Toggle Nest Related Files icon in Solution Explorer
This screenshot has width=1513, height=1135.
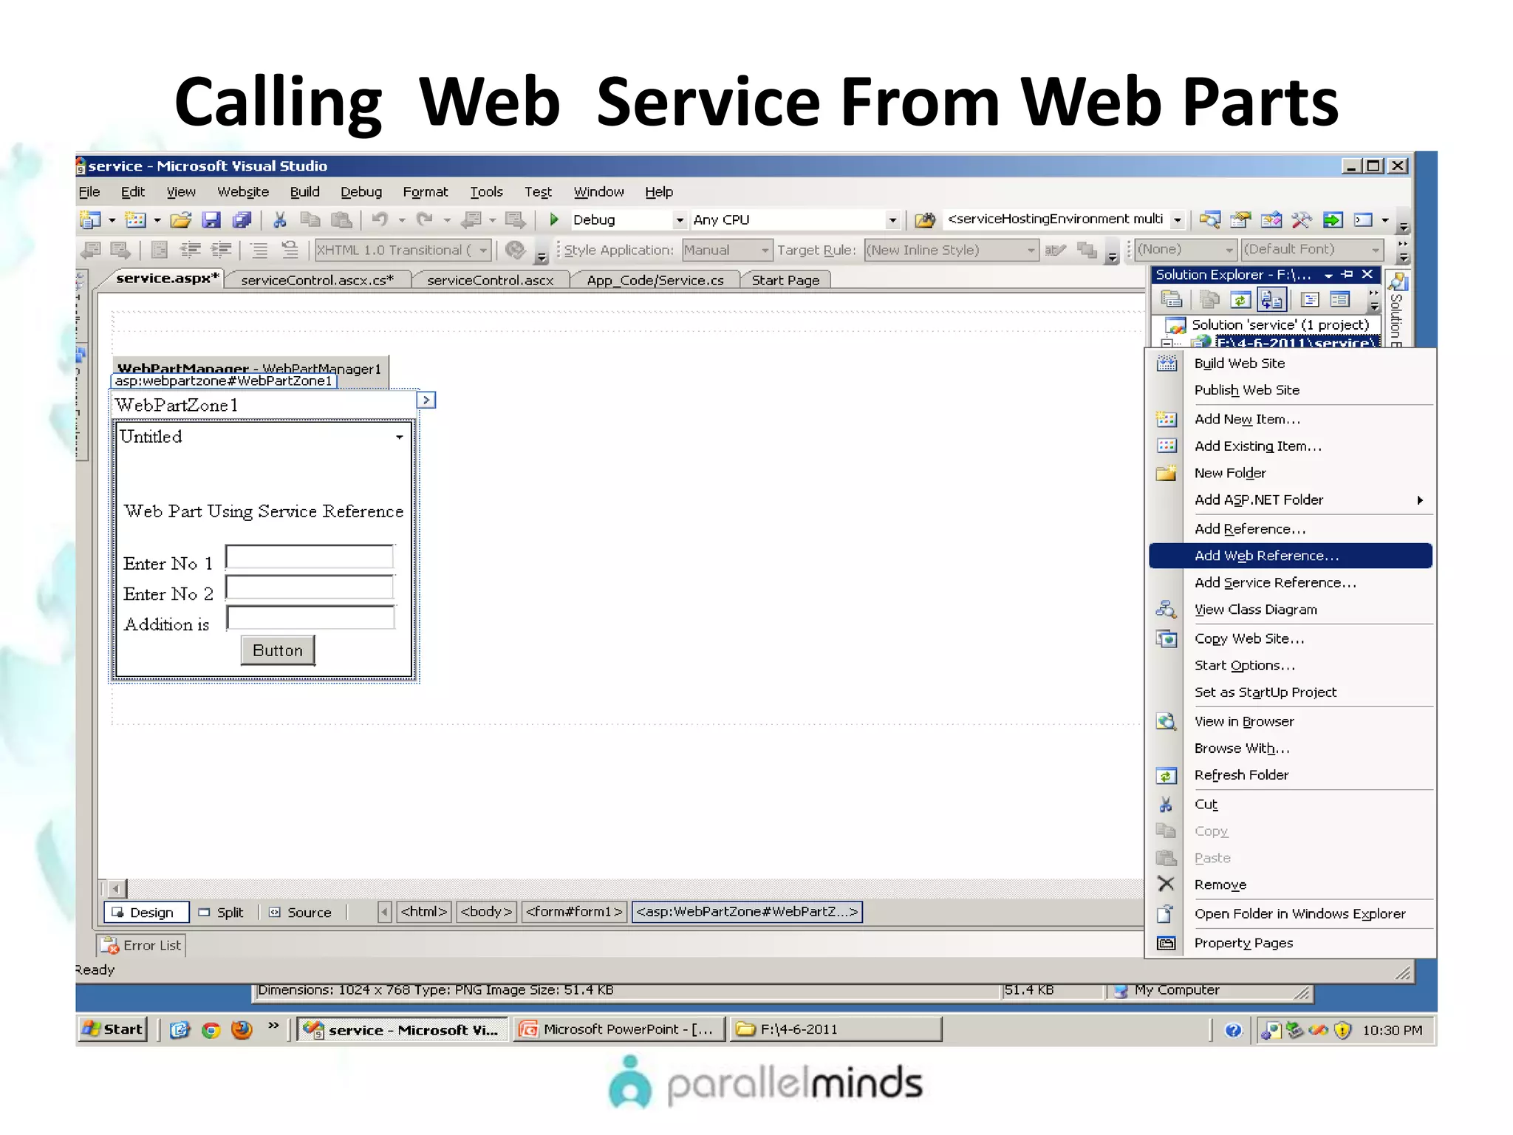[x=1272, y=299]
